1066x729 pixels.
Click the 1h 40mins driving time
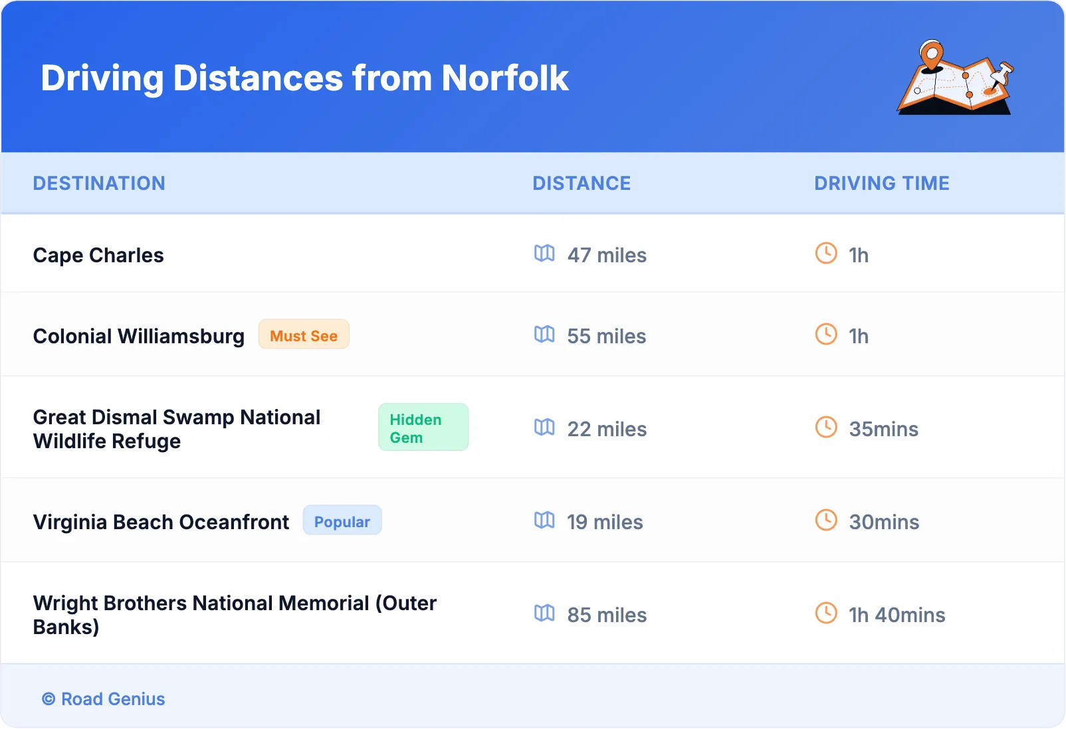pos(897,615)
